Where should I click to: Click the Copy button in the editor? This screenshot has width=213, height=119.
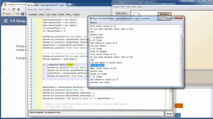(x=54, y=14)
